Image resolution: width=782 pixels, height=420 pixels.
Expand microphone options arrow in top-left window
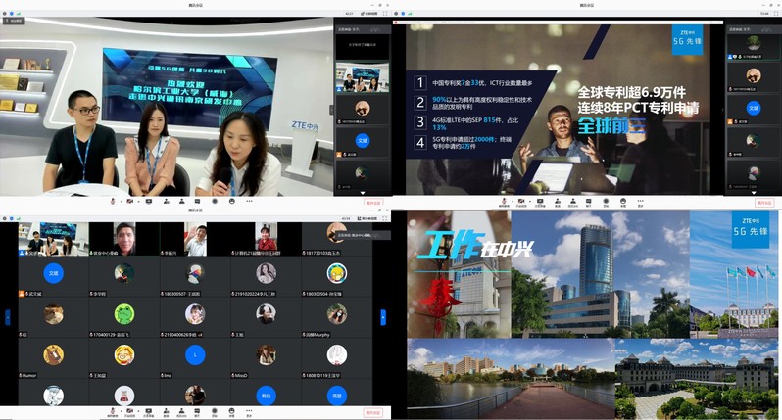[x=122, y=202]
